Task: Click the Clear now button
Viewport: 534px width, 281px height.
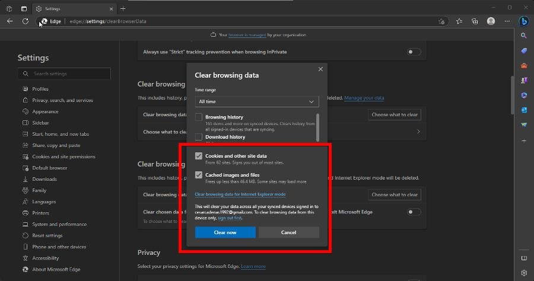Action: (x=225, y=232)
